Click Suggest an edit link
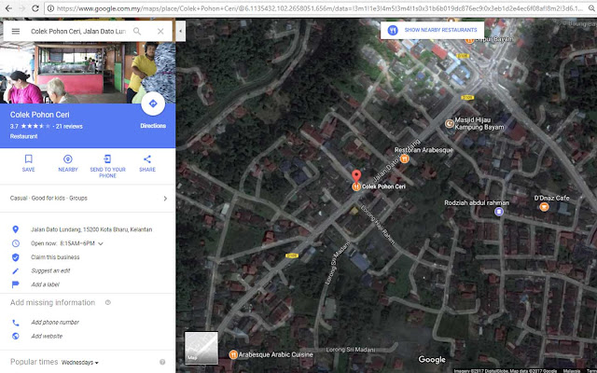This screenshot has width=597, height=373. click(x=50, y=271)
